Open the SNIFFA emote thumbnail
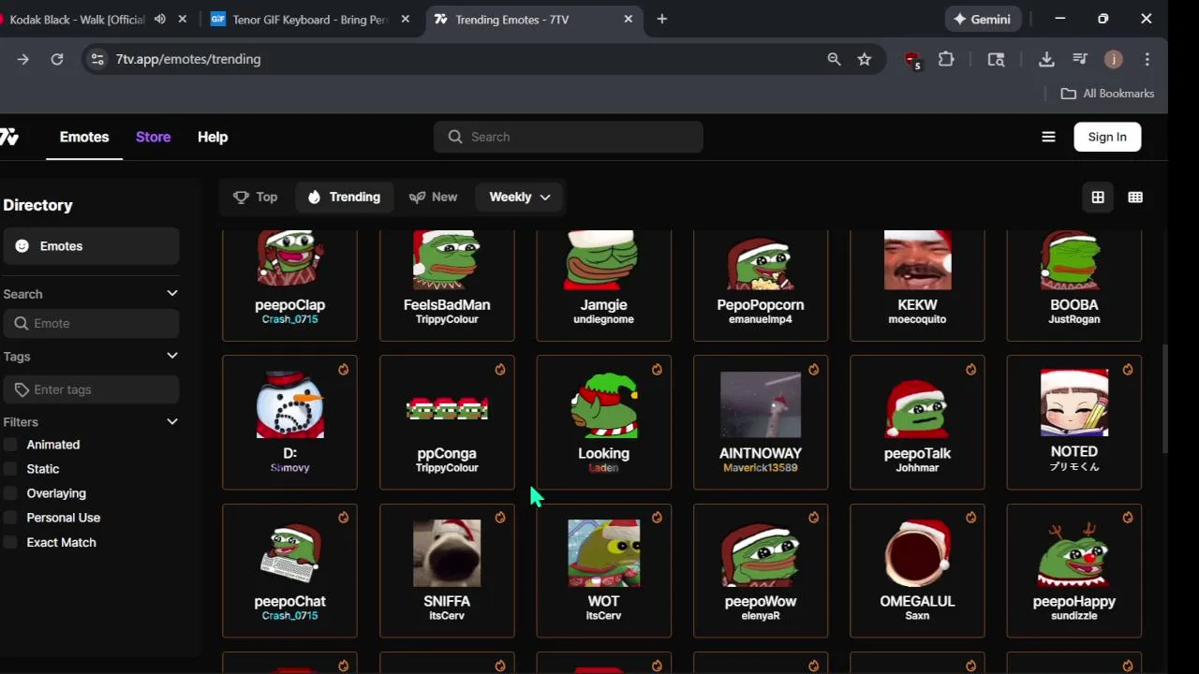The width and height of the screenshot is (1199, 674). (x=447, y=553)
